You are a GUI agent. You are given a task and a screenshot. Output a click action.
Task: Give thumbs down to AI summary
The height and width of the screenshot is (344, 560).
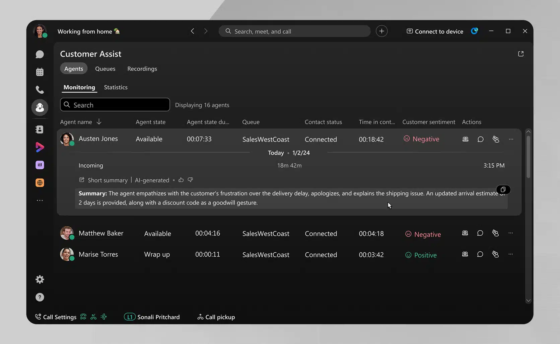coord(190,180)
